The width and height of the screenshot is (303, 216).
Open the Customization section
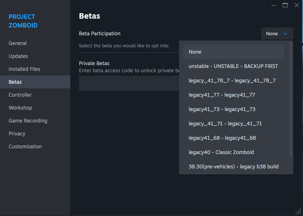[25, 147]
